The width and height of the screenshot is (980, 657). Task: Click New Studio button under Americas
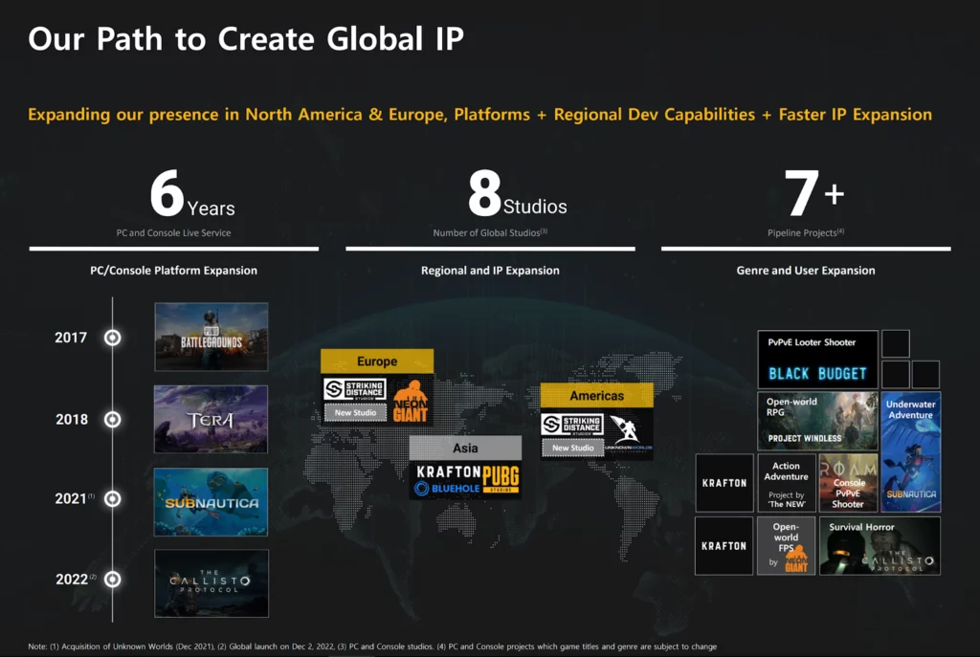pos(573,448)
